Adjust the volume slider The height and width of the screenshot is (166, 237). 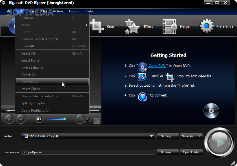tap(55, 119)
